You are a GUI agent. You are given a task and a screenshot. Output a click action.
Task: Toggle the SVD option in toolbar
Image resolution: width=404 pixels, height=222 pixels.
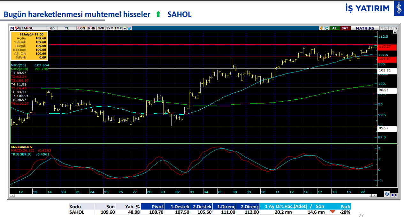[x=101, y=28]
